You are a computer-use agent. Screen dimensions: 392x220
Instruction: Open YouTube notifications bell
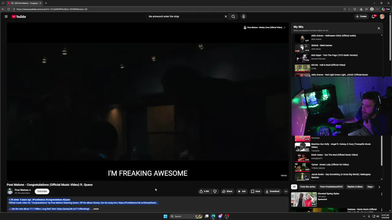[x=373, y=16]
